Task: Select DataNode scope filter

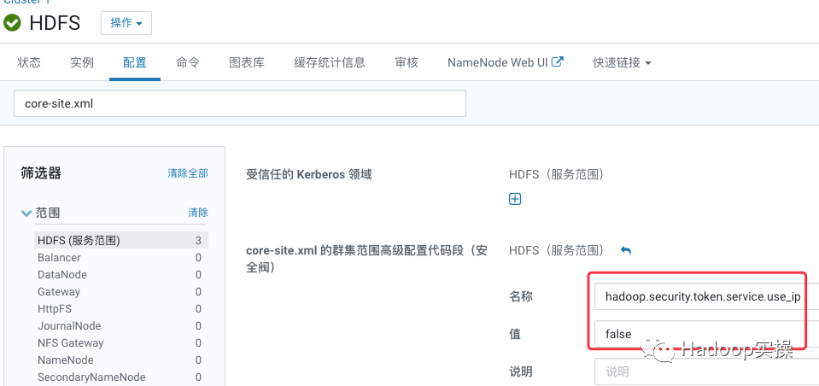Action: 62,275
